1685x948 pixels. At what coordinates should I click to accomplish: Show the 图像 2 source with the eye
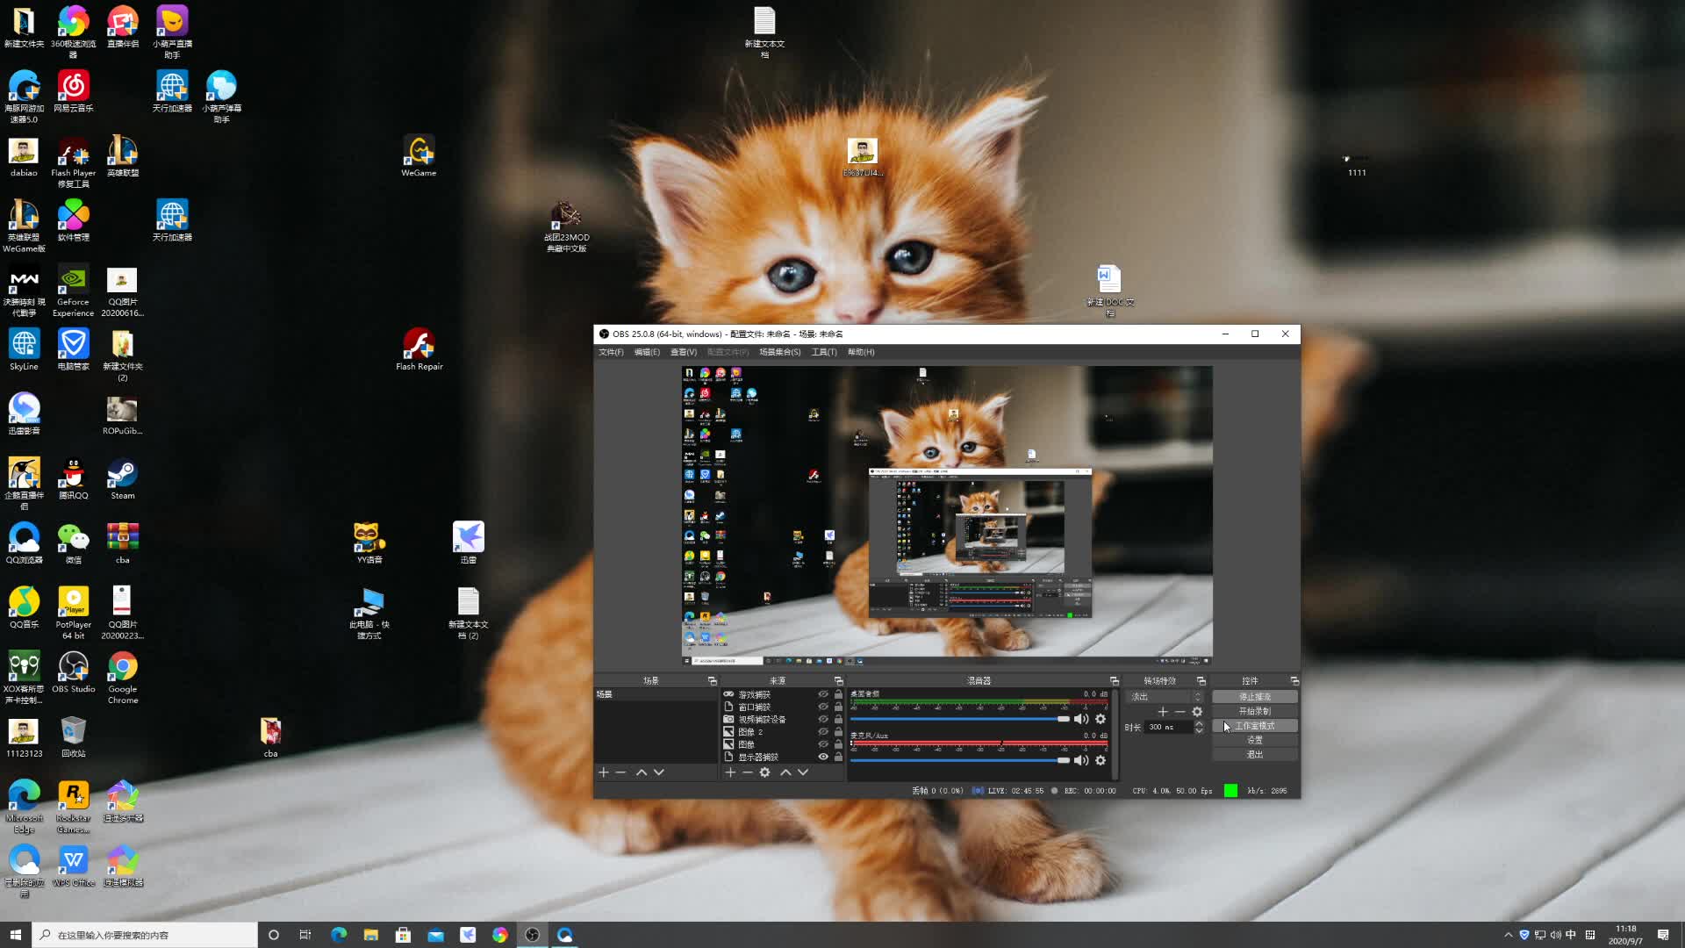[x=823, y=731]
